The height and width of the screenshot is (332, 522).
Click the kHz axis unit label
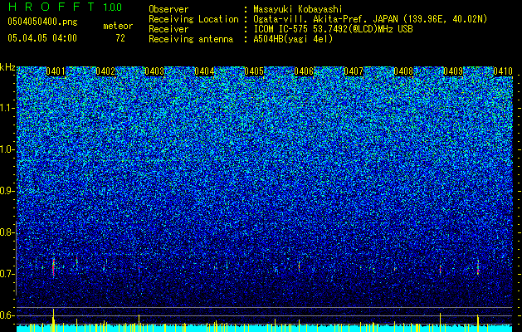tap(7, 67)
